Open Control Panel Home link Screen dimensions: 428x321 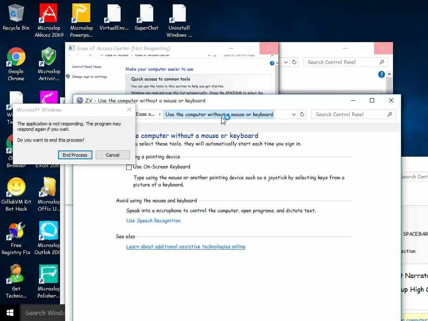point(87,66)
